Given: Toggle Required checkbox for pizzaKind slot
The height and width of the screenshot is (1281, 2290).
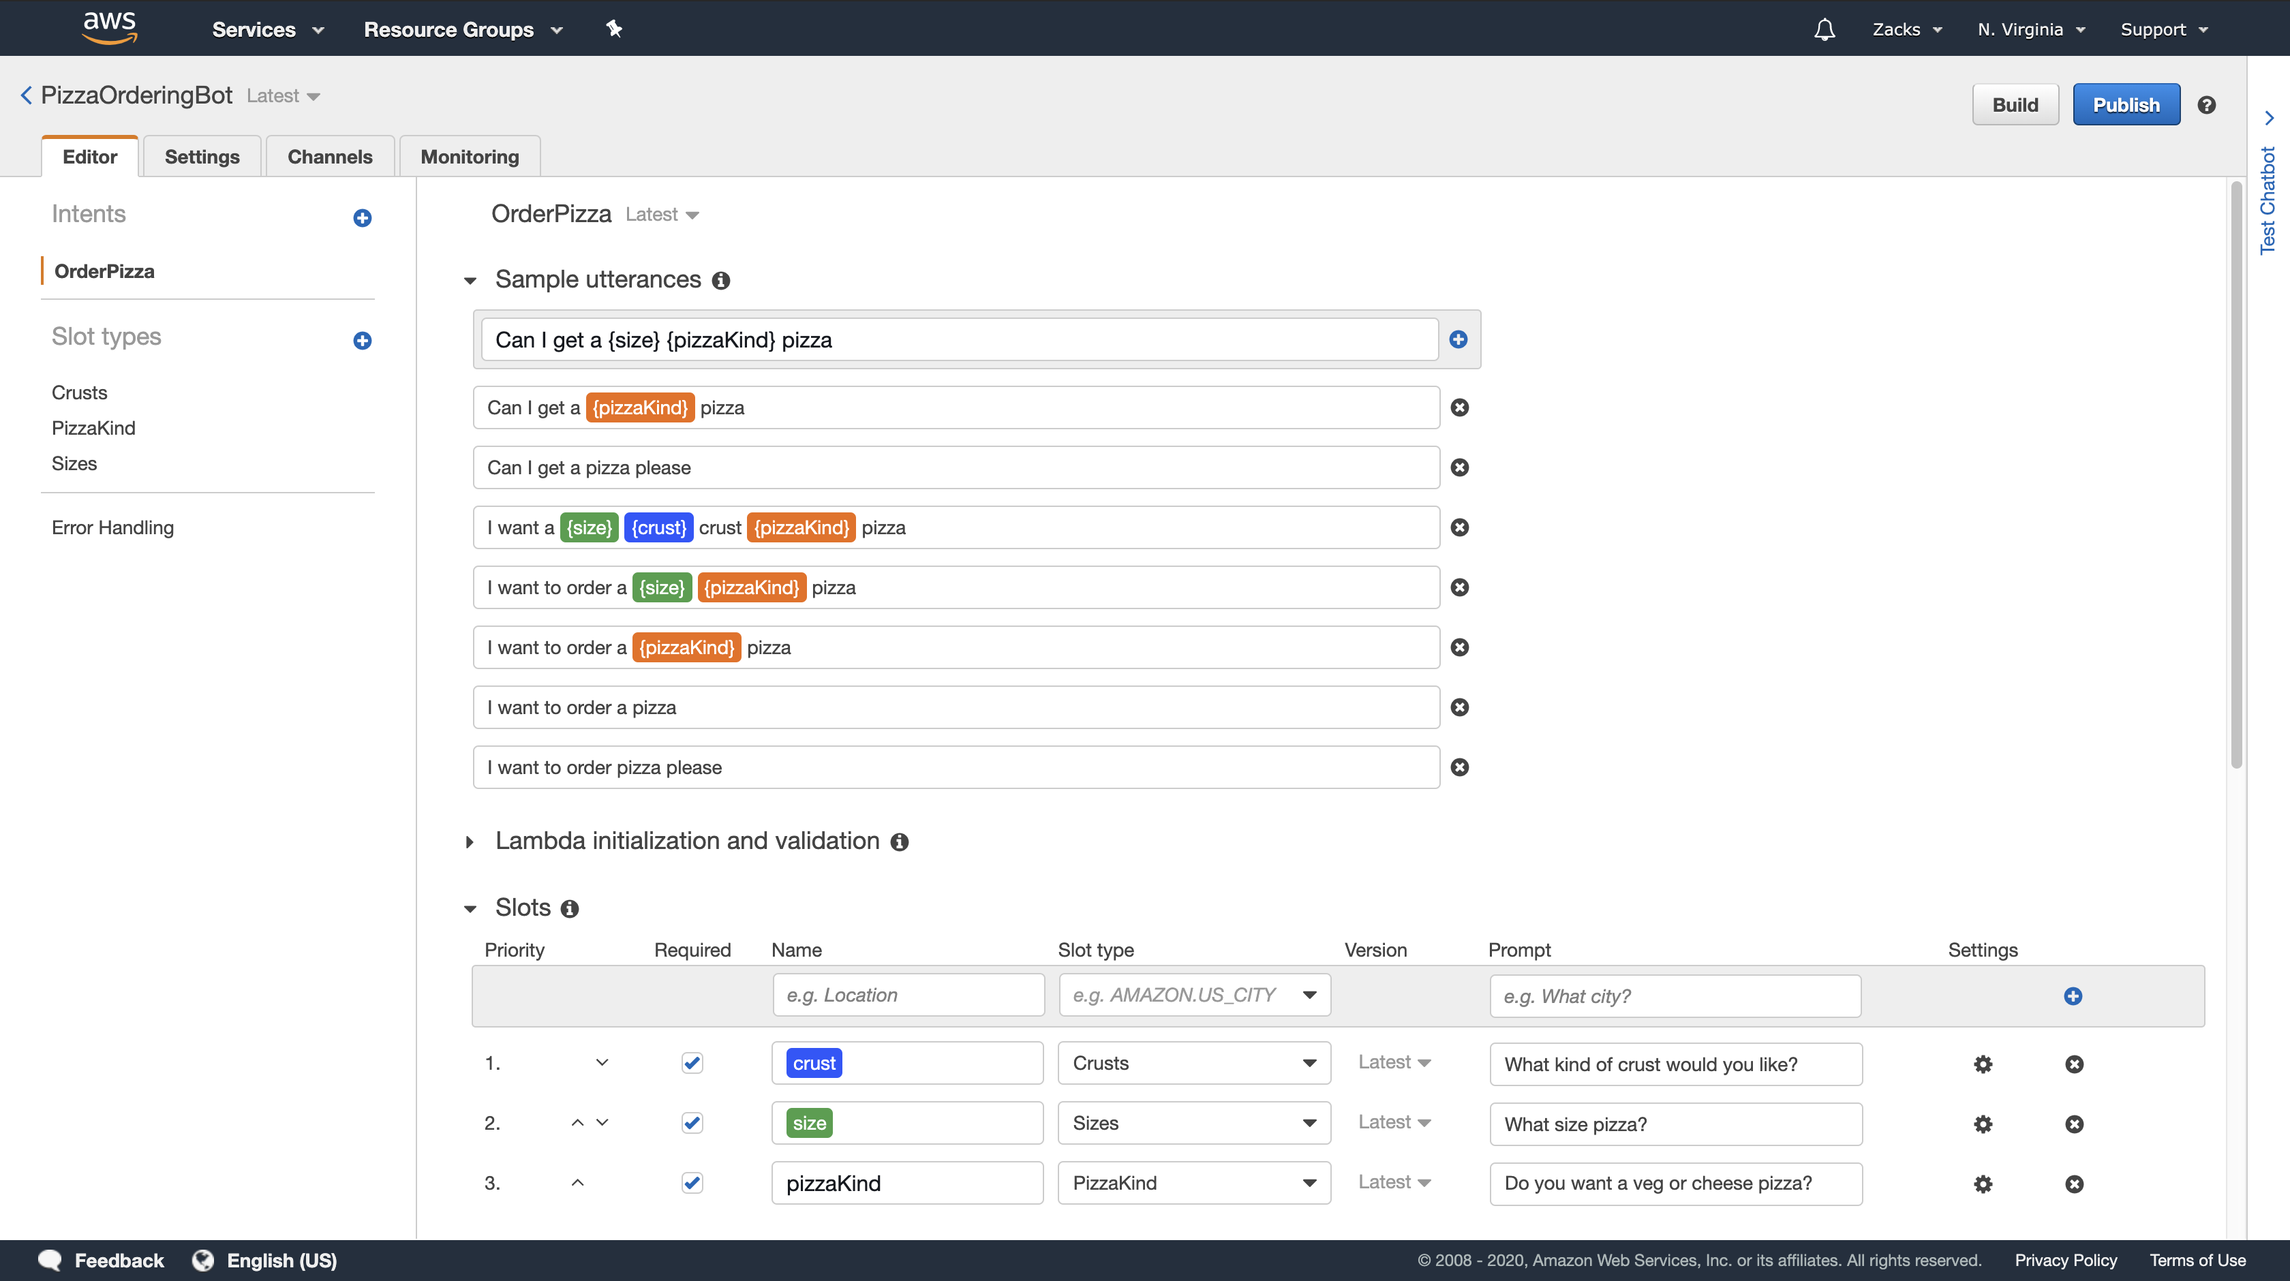Looking at the screenshot, I should [x=692, y=1183].
